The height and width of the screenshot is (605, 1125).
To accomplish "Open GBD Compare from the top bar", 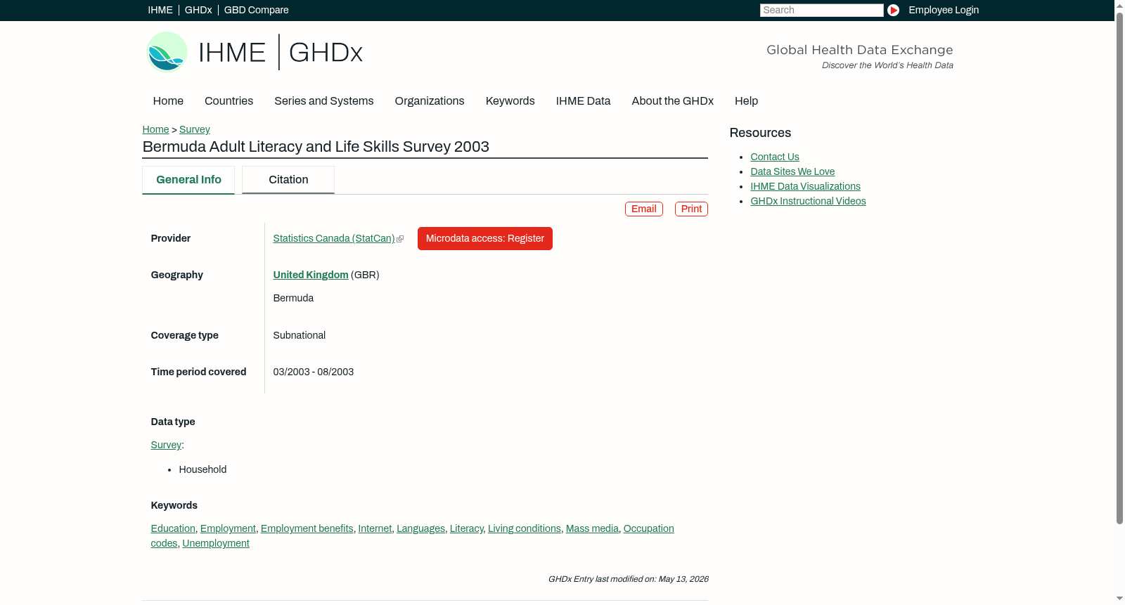I will 256,10.
